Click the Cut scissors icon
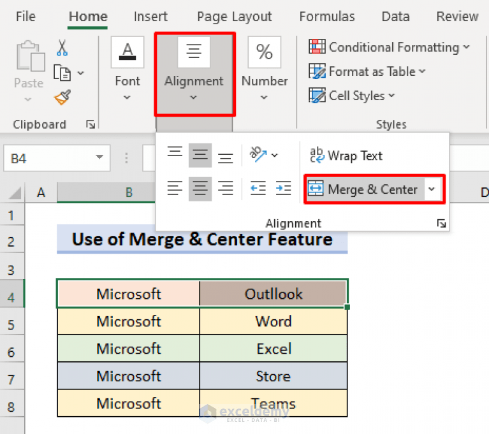Screen dimensions: 489x434 coord(62,48)
